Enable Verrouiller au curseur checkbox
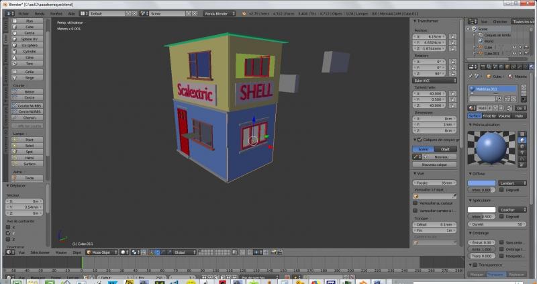Image resolution: width=537 pixels, height=284 pixels. (x=416, y=203)
